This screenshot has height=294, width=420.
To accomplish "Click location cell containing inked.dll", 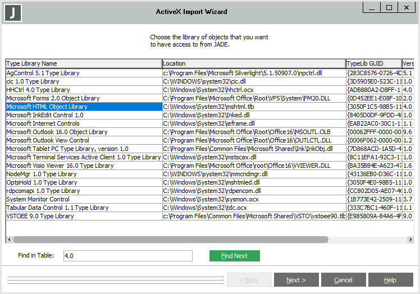I will [254, 115].
